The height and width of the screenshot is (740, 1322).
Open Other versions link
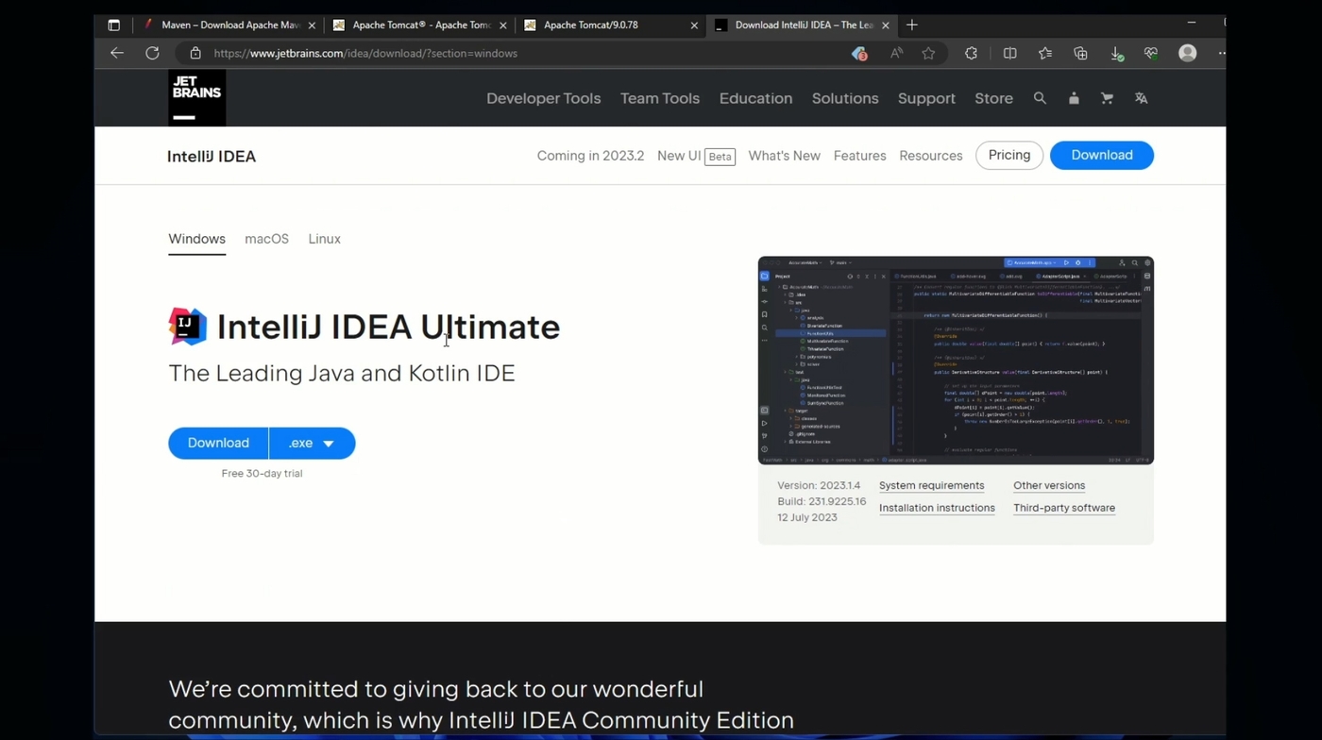click(x=1049, y=485)
